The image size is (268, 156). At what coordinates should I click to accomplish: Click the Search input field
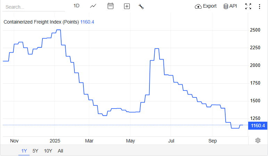(x=33, y=7)
